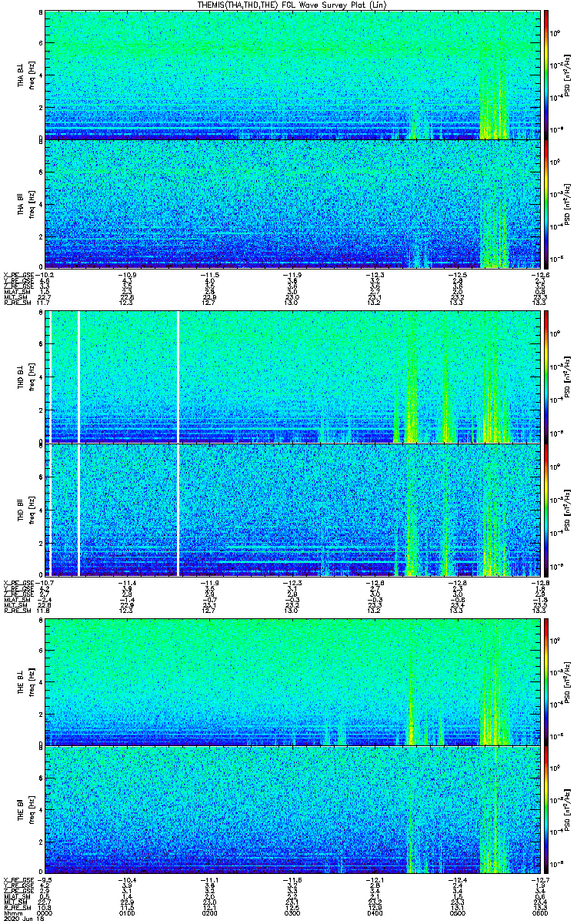Click the '0500' time tick label
This screenshot has width=577, height=924.
tap(458, 914)
